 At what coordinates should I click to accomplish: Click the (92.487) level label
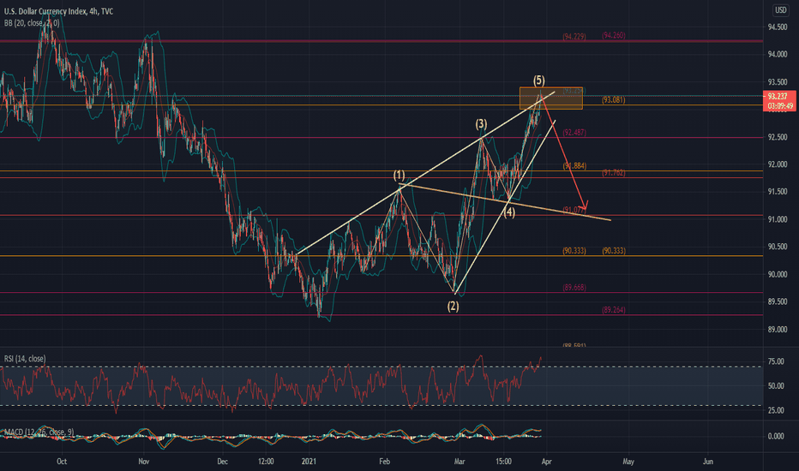574,133
